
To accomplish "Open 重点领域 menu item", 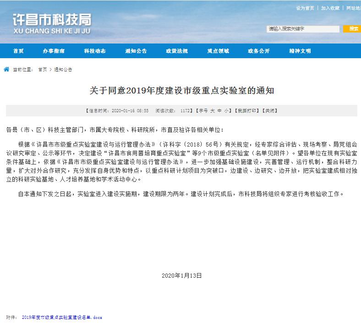I will click(x=218, y=51).
